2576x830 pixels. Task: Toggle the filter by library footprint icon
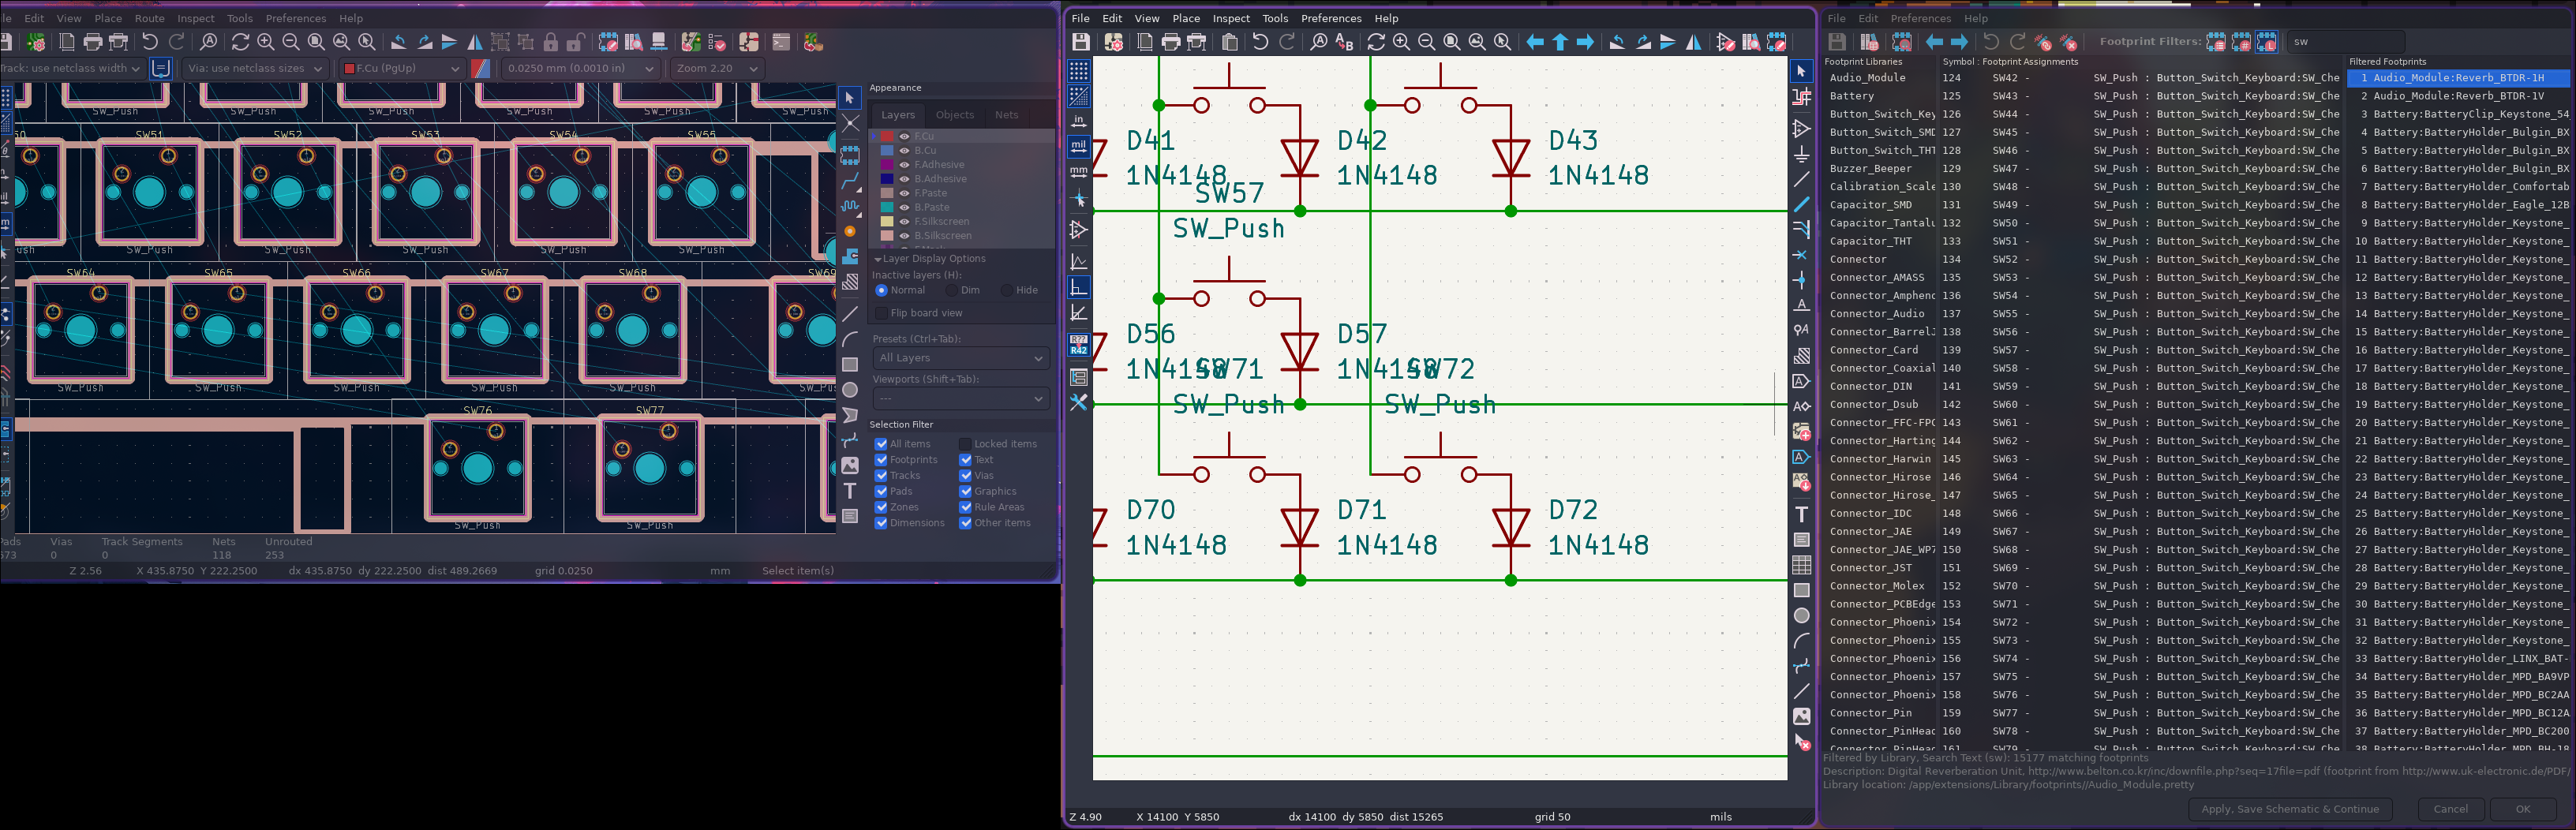2267,42
